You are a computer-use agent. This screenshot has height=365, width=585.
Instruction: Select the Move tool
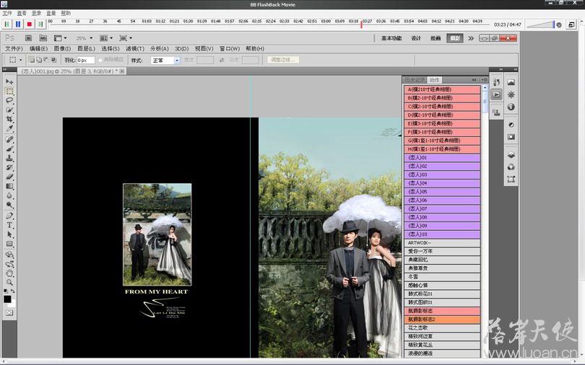click(9, 82)
